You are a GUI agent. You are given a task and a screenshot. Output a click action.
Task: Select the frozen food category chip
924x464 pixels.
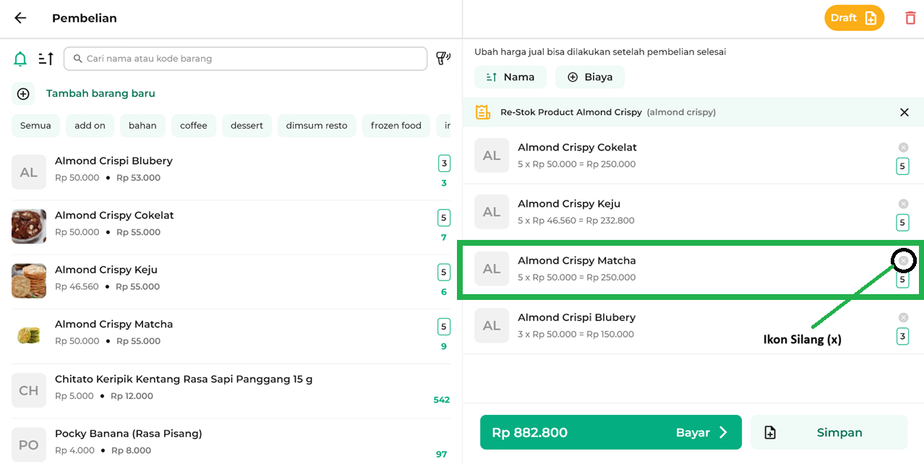click(x=395, y=126)
